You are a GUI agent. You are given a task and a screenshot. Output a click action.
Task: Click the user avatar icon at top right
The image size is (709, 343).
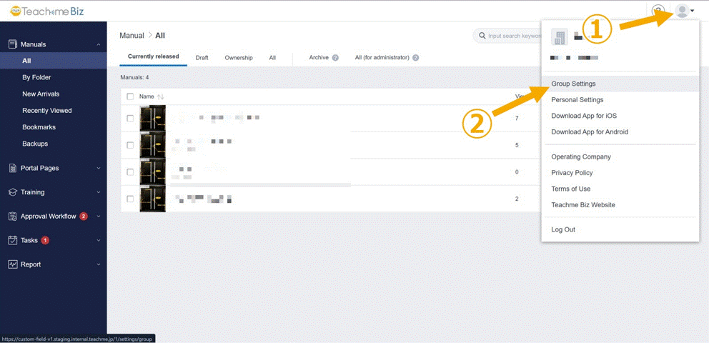tap(683, 11)
